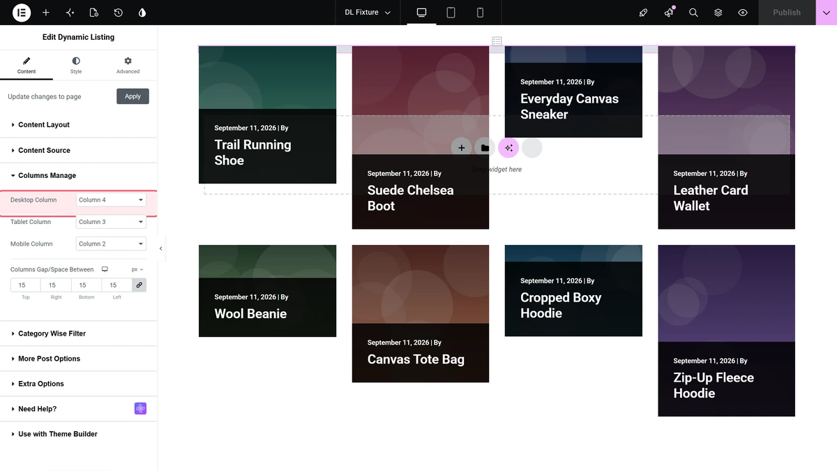
Task: Click the rocket icon in top bar
Action: click(644, 13)
